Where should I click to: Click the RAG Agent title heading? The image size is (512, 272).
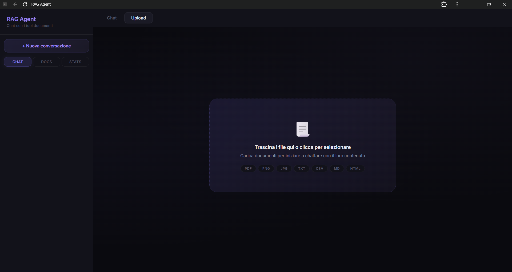(x=21, y=19)
